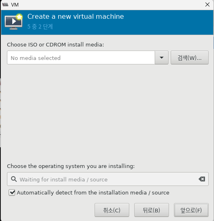Image resolution: width=214 pixels, height=221 pixels.
Task: Click the search magnifier icon in OS field
Action: coord(14,179)
